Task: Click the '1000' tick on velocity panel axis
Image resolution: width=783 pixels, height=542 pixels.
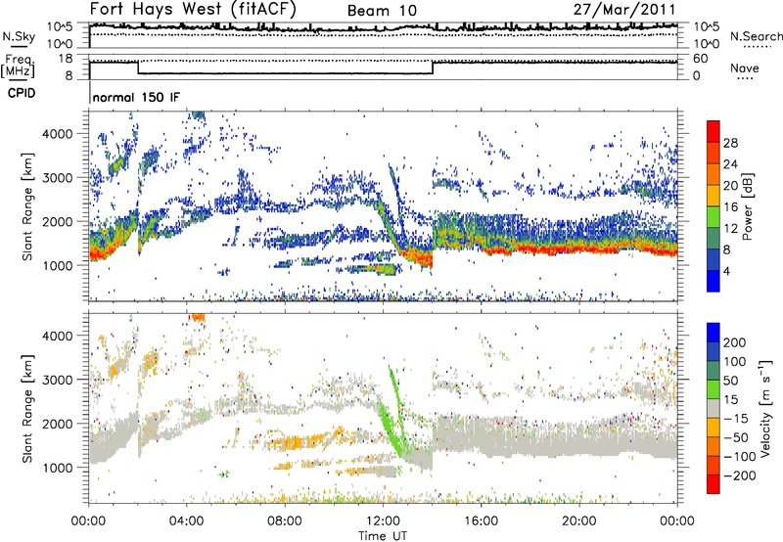Action: point(57,468)
